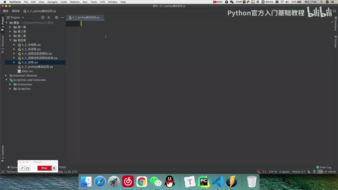Collapse the 爬虫 root folder
The width and height of the screenshot is (338, 190).
(6, 23)
